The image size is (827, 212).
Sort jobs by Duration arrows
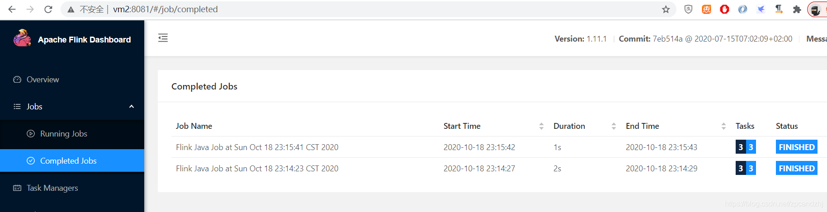coord(614,126)
